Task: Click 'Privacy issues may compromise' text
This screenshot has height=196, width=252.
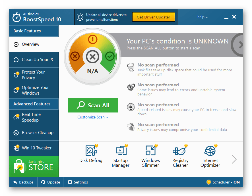Action: 182,130
